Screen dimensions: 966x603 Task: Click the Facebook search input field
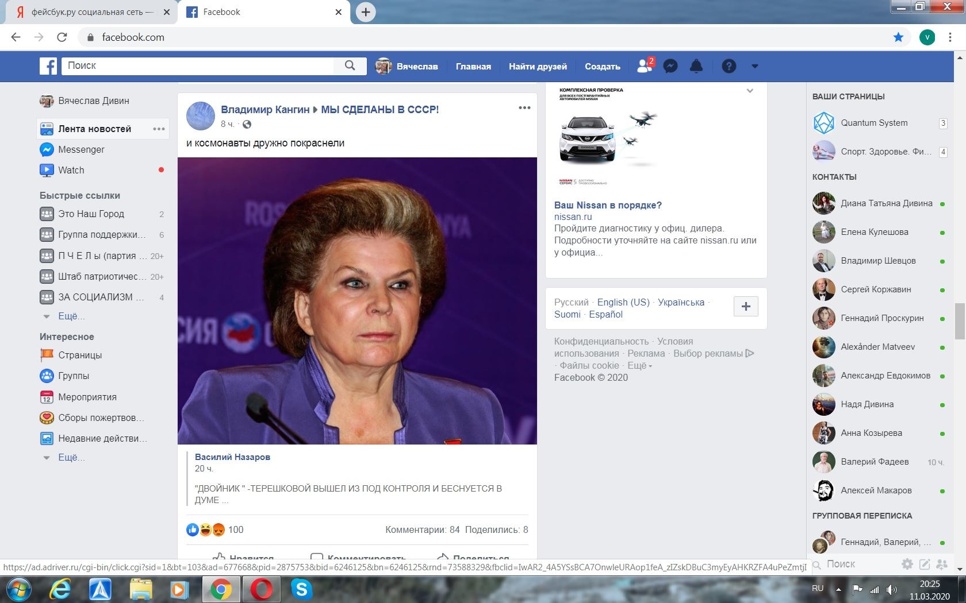click(198, 65)
